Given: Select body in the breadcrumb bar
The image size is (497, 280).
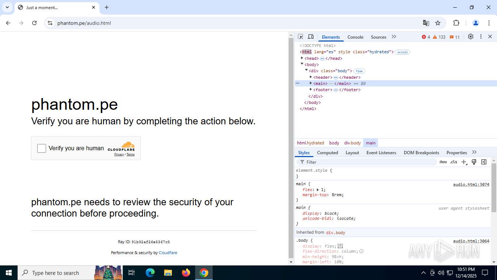Looking at the screenshot, I should coord(334,143).
